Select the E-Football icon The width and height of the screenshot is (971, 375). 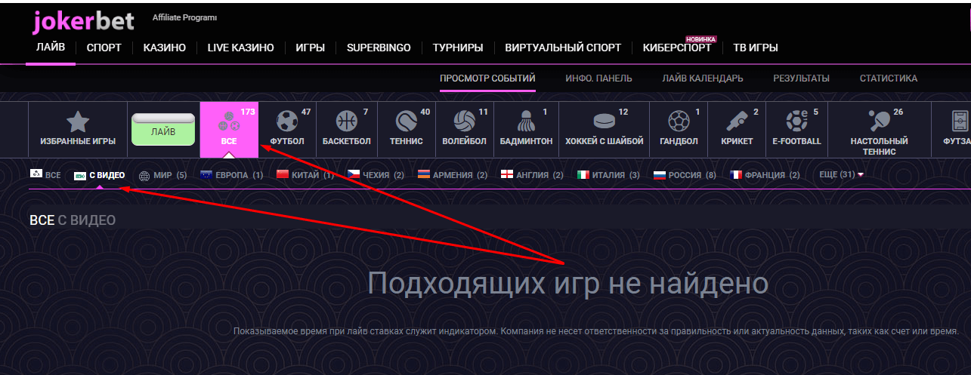pos(796,121)
